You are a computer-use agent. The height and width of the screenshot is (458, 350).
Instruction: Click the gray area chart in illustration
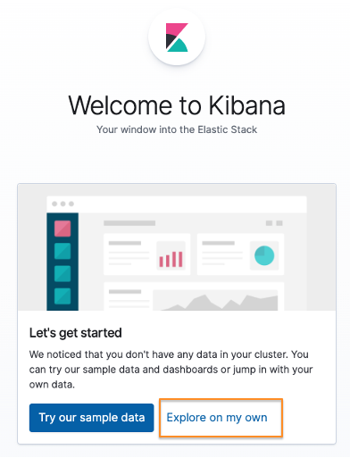[215, 301]
